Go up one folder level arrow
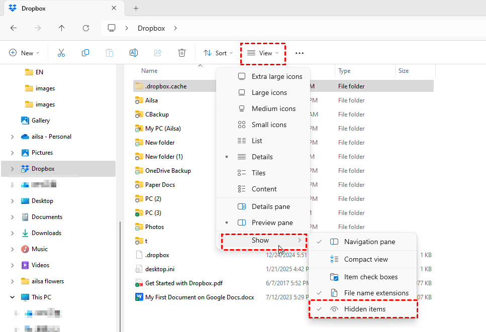The height and width of the screenshot is (332, 486). point(62,28)
